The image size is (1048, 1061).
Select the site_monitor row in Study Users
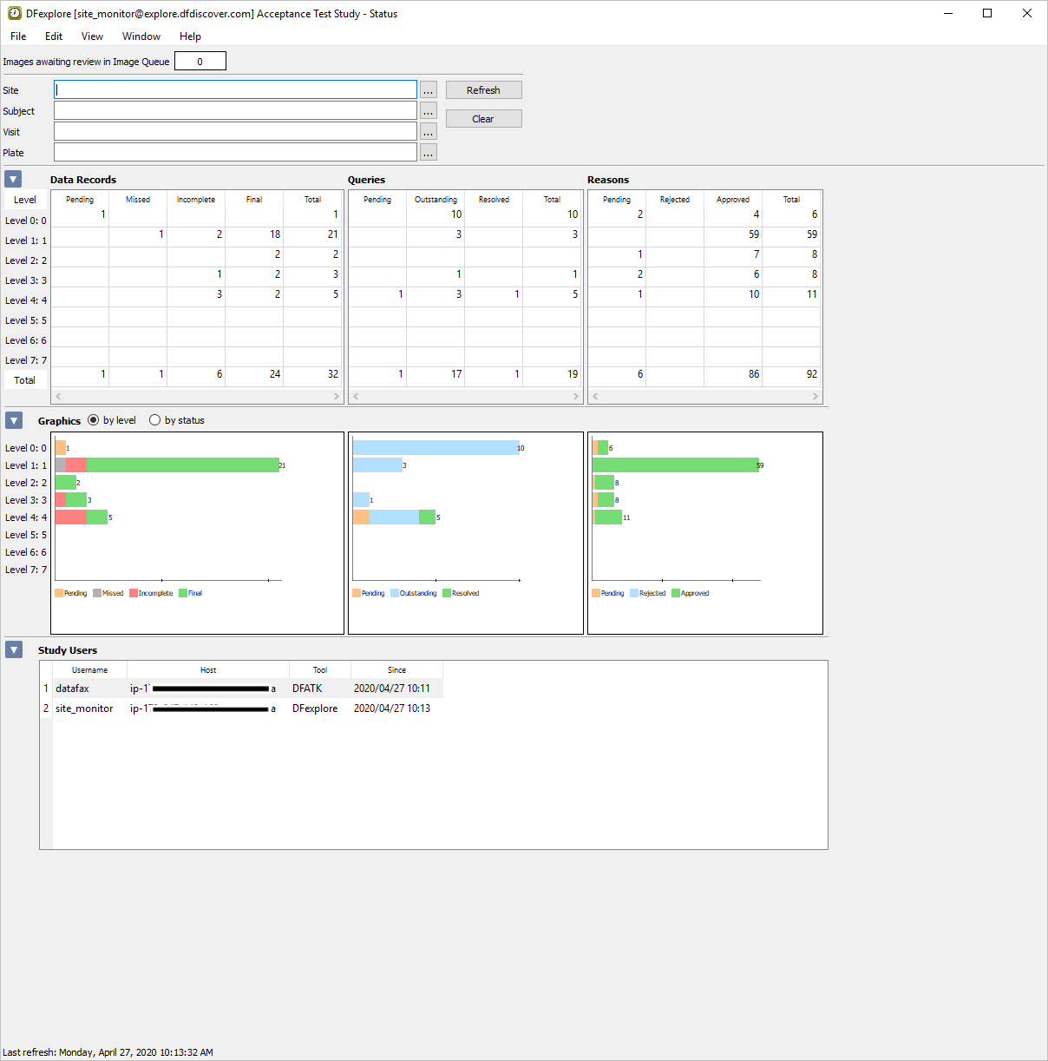click(x=84, y=708)
